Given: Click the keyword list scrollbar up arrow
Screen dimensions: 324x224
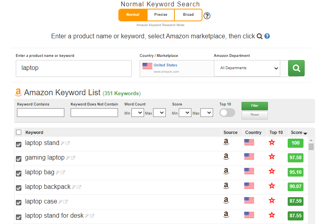Looking at the screenshot, I should click(x=311, y=140).
